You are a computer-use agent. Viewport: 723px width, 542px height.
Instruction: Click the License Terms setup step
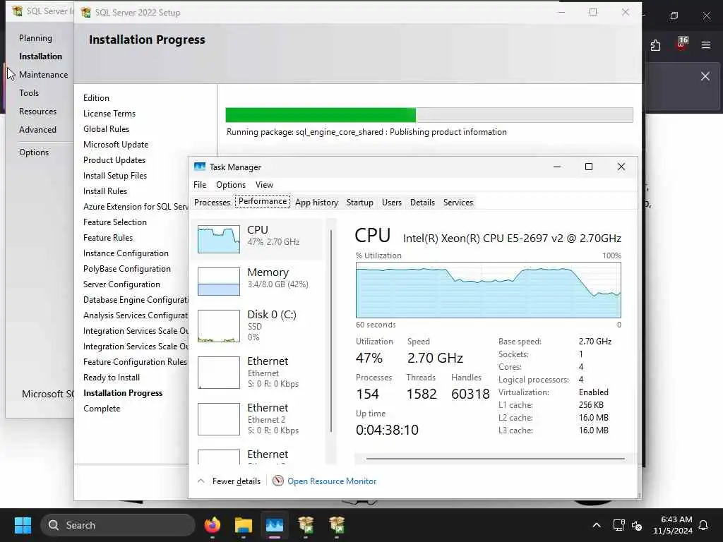coord(109,114)
